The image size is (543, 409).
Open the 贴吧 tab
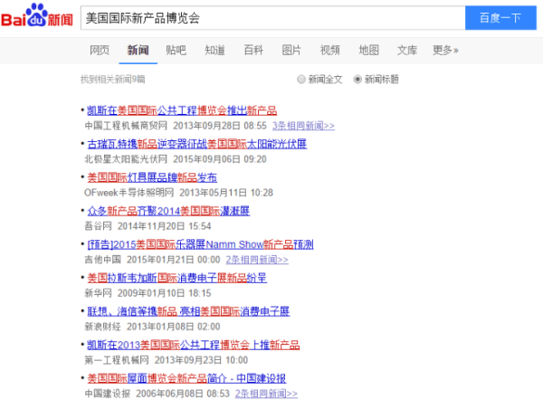tap(176, 50)
